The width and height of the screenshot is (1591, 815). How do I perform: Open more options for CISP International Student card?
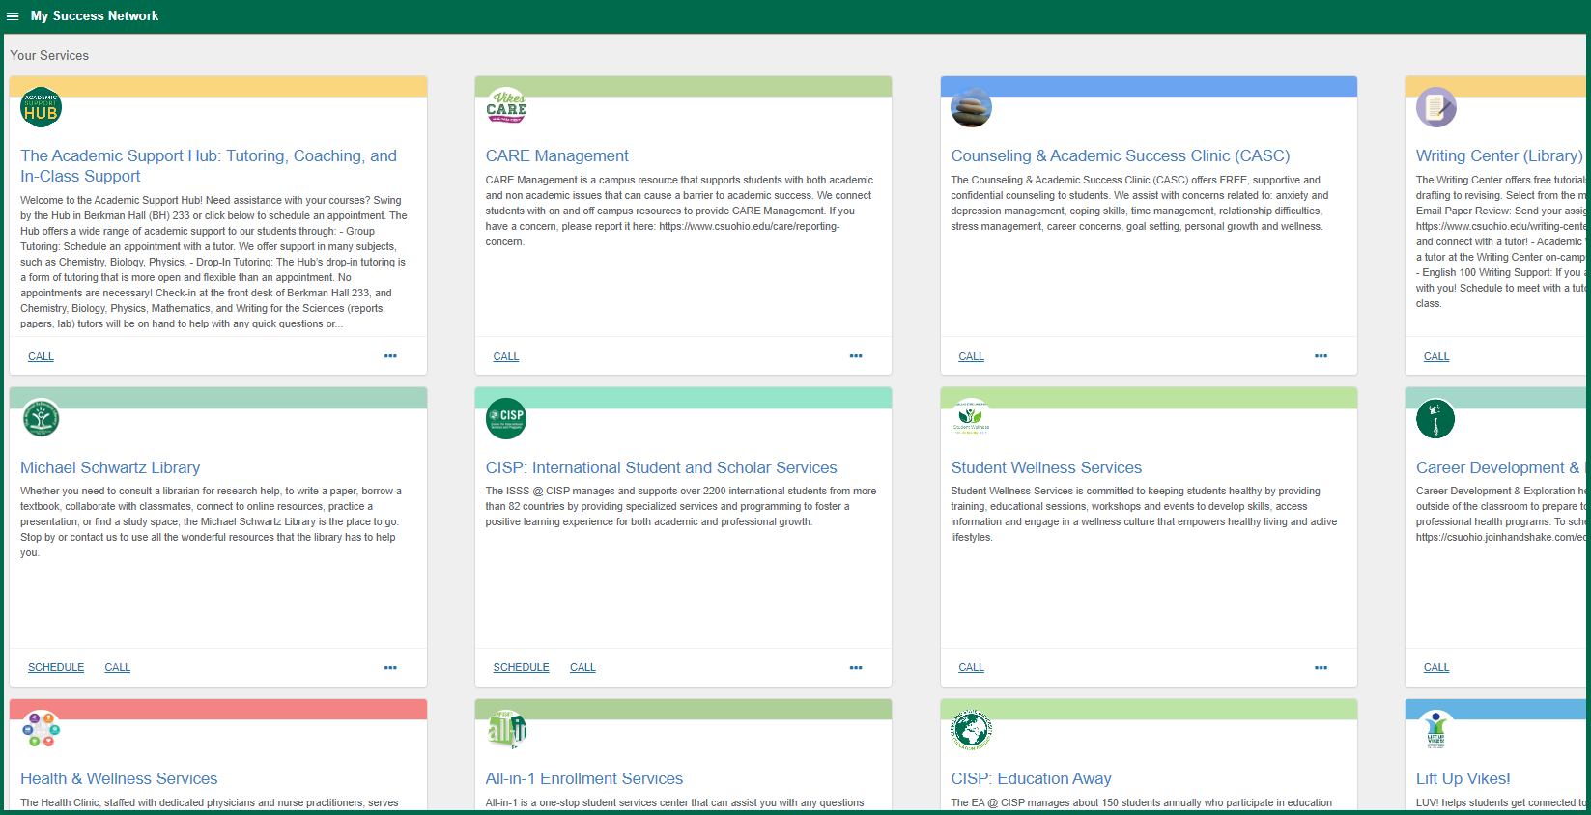point(856,668)
